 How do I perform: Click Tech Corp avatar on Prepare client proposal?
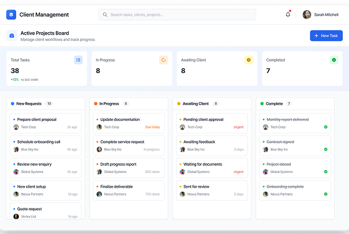[x=16, y=127]
